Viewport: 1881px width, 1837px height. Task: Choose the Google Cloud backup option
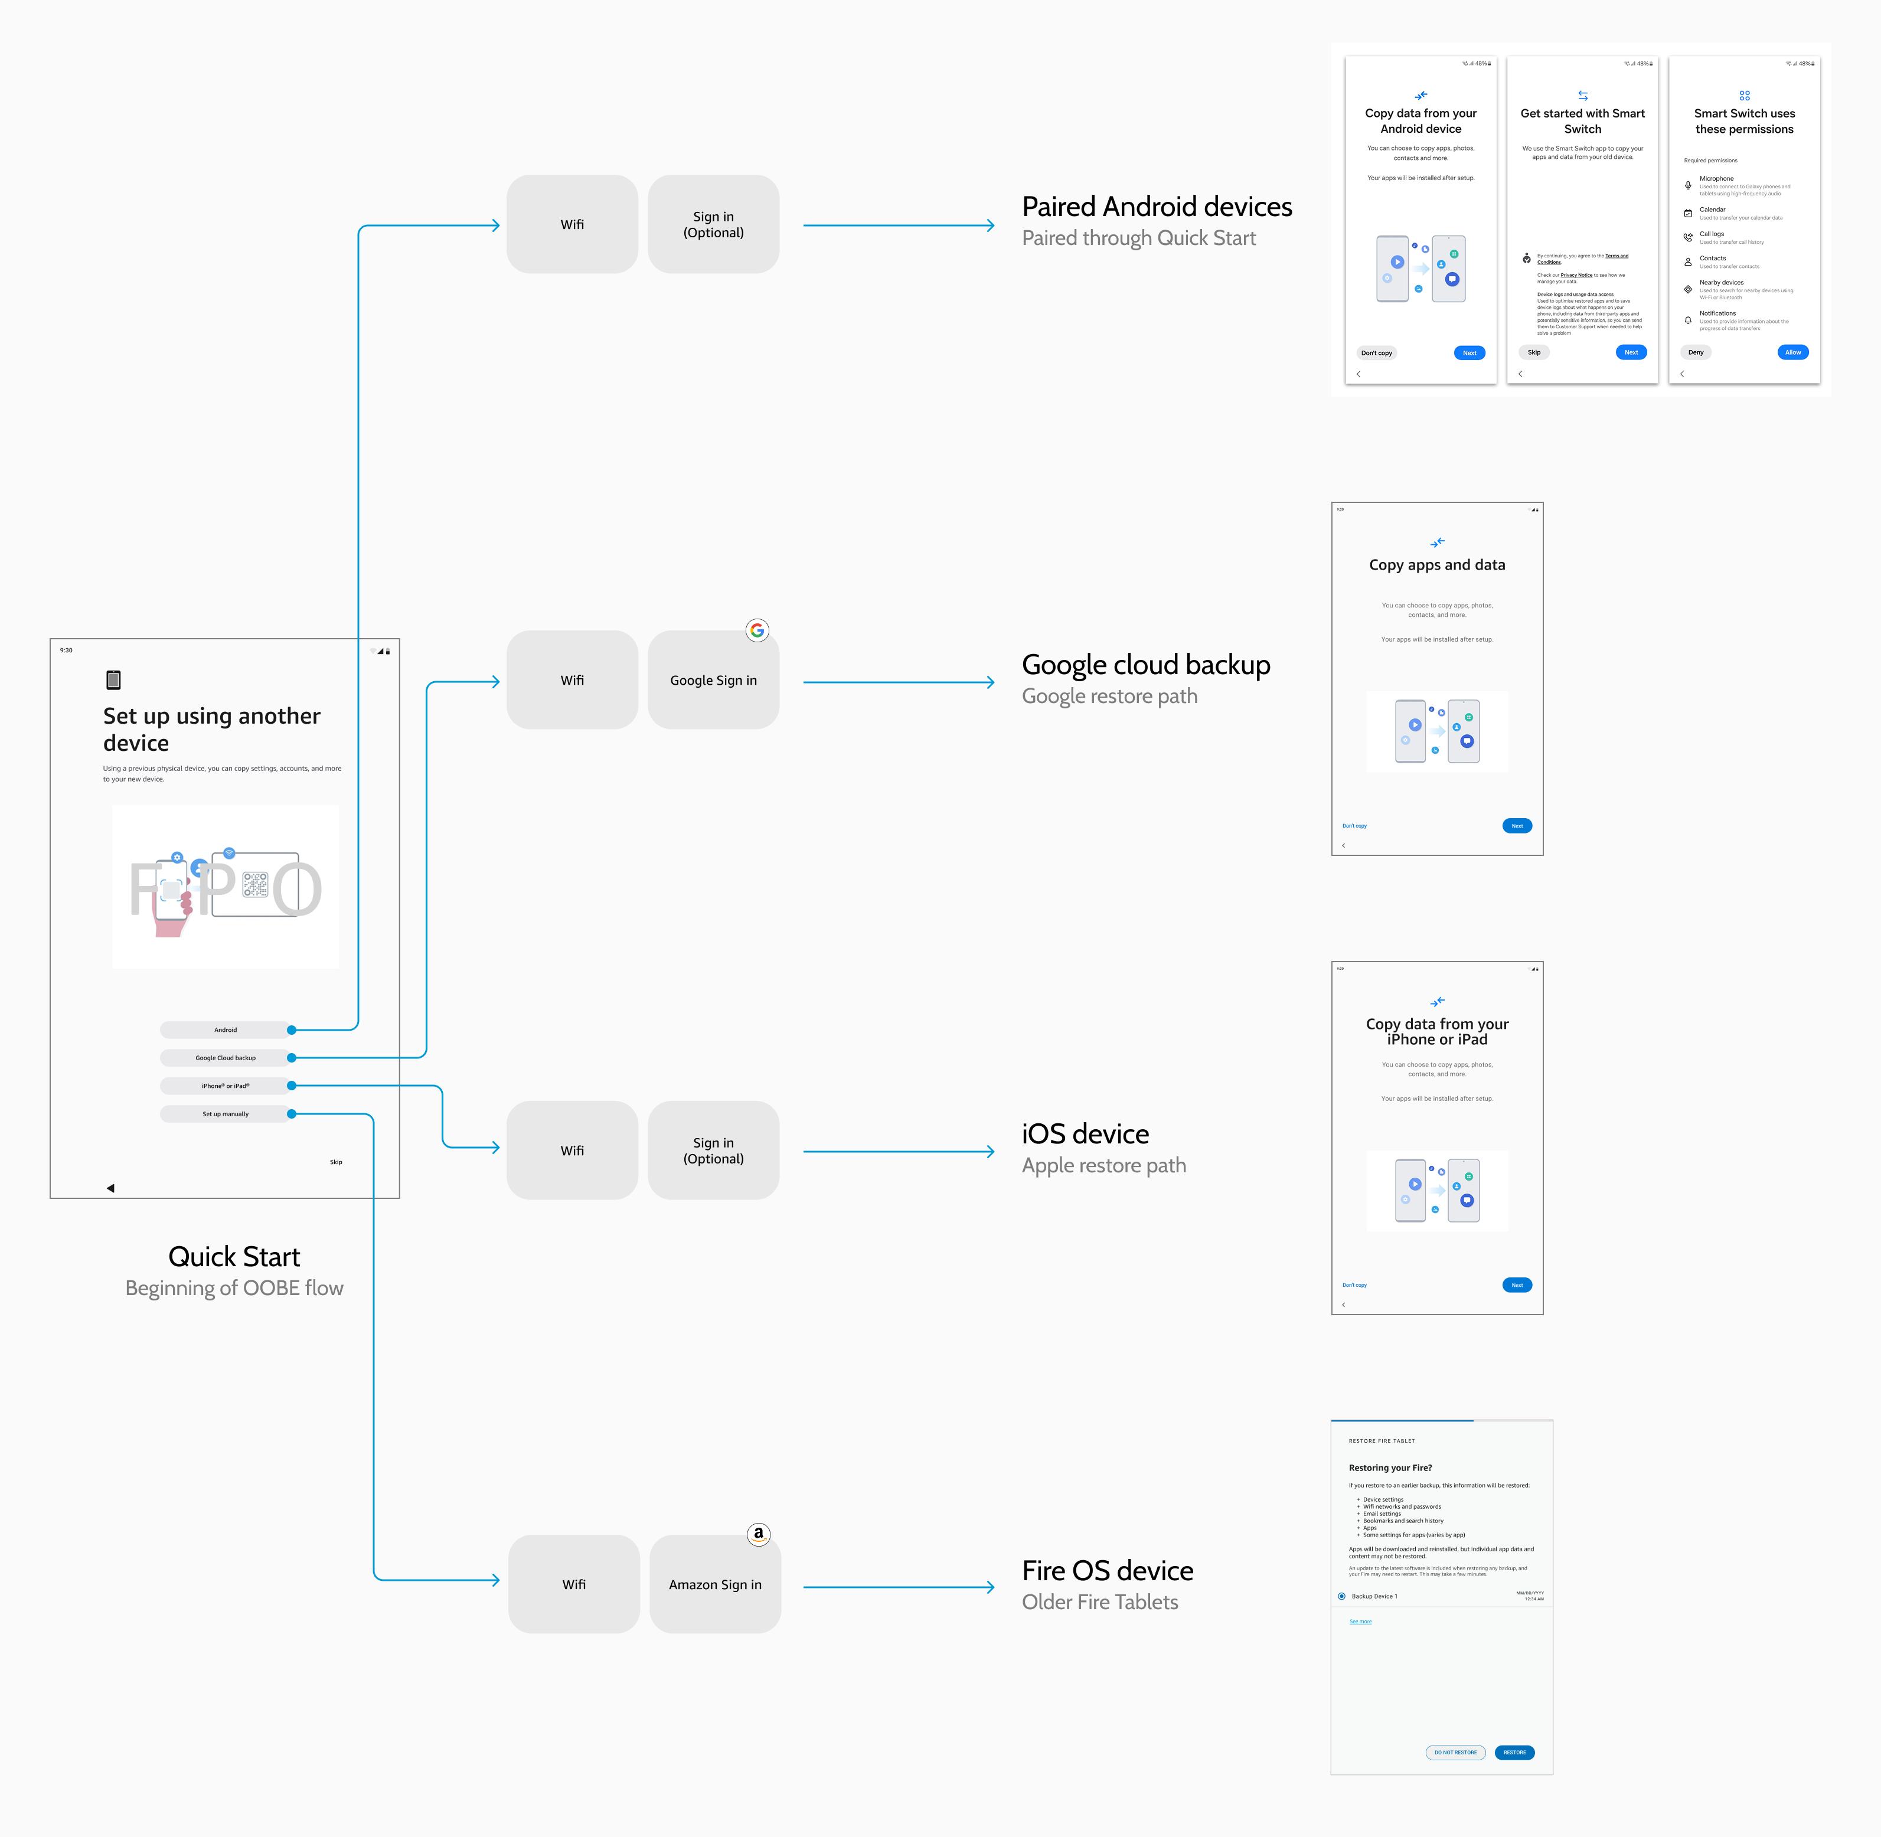[x=225, y=1057]
